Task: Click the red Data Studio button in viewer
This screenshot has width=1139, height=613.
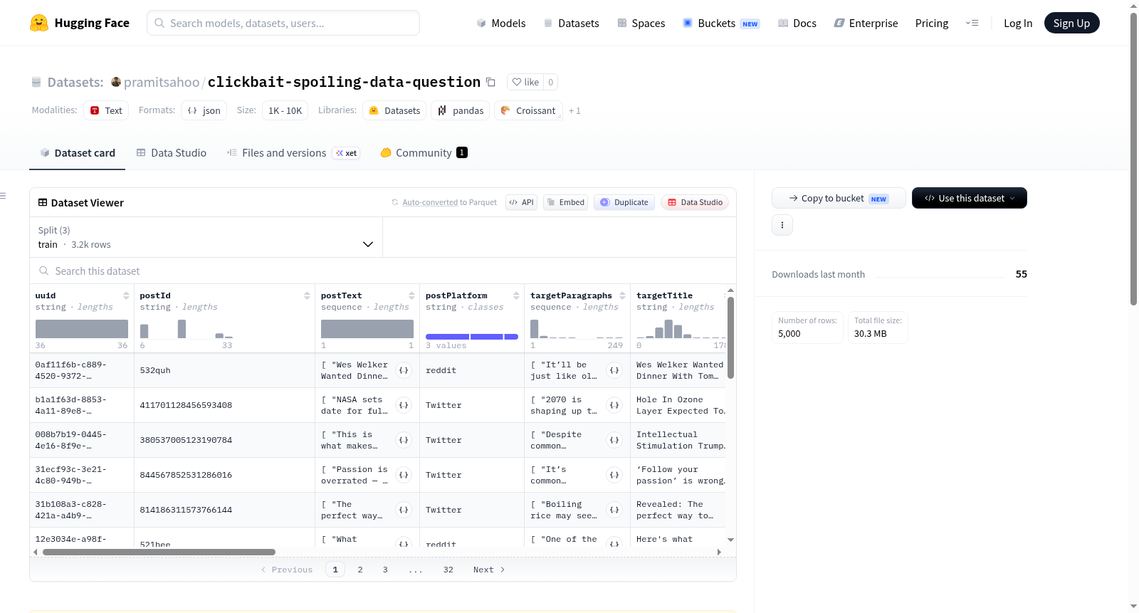Action: pyautogui.click(x=695, y=202)
